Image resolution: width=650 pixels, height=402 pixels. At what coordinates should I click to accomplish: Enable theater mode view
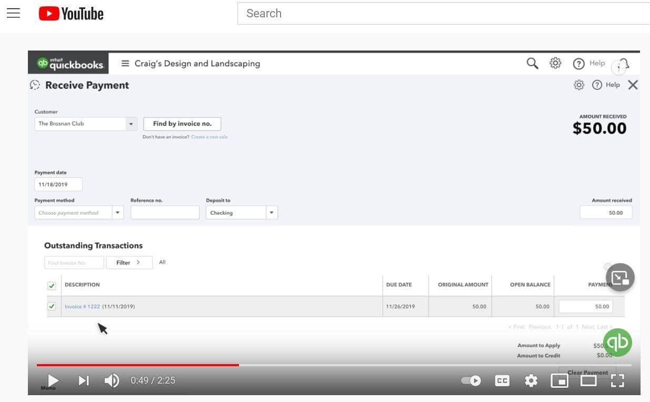coord(588,381)
